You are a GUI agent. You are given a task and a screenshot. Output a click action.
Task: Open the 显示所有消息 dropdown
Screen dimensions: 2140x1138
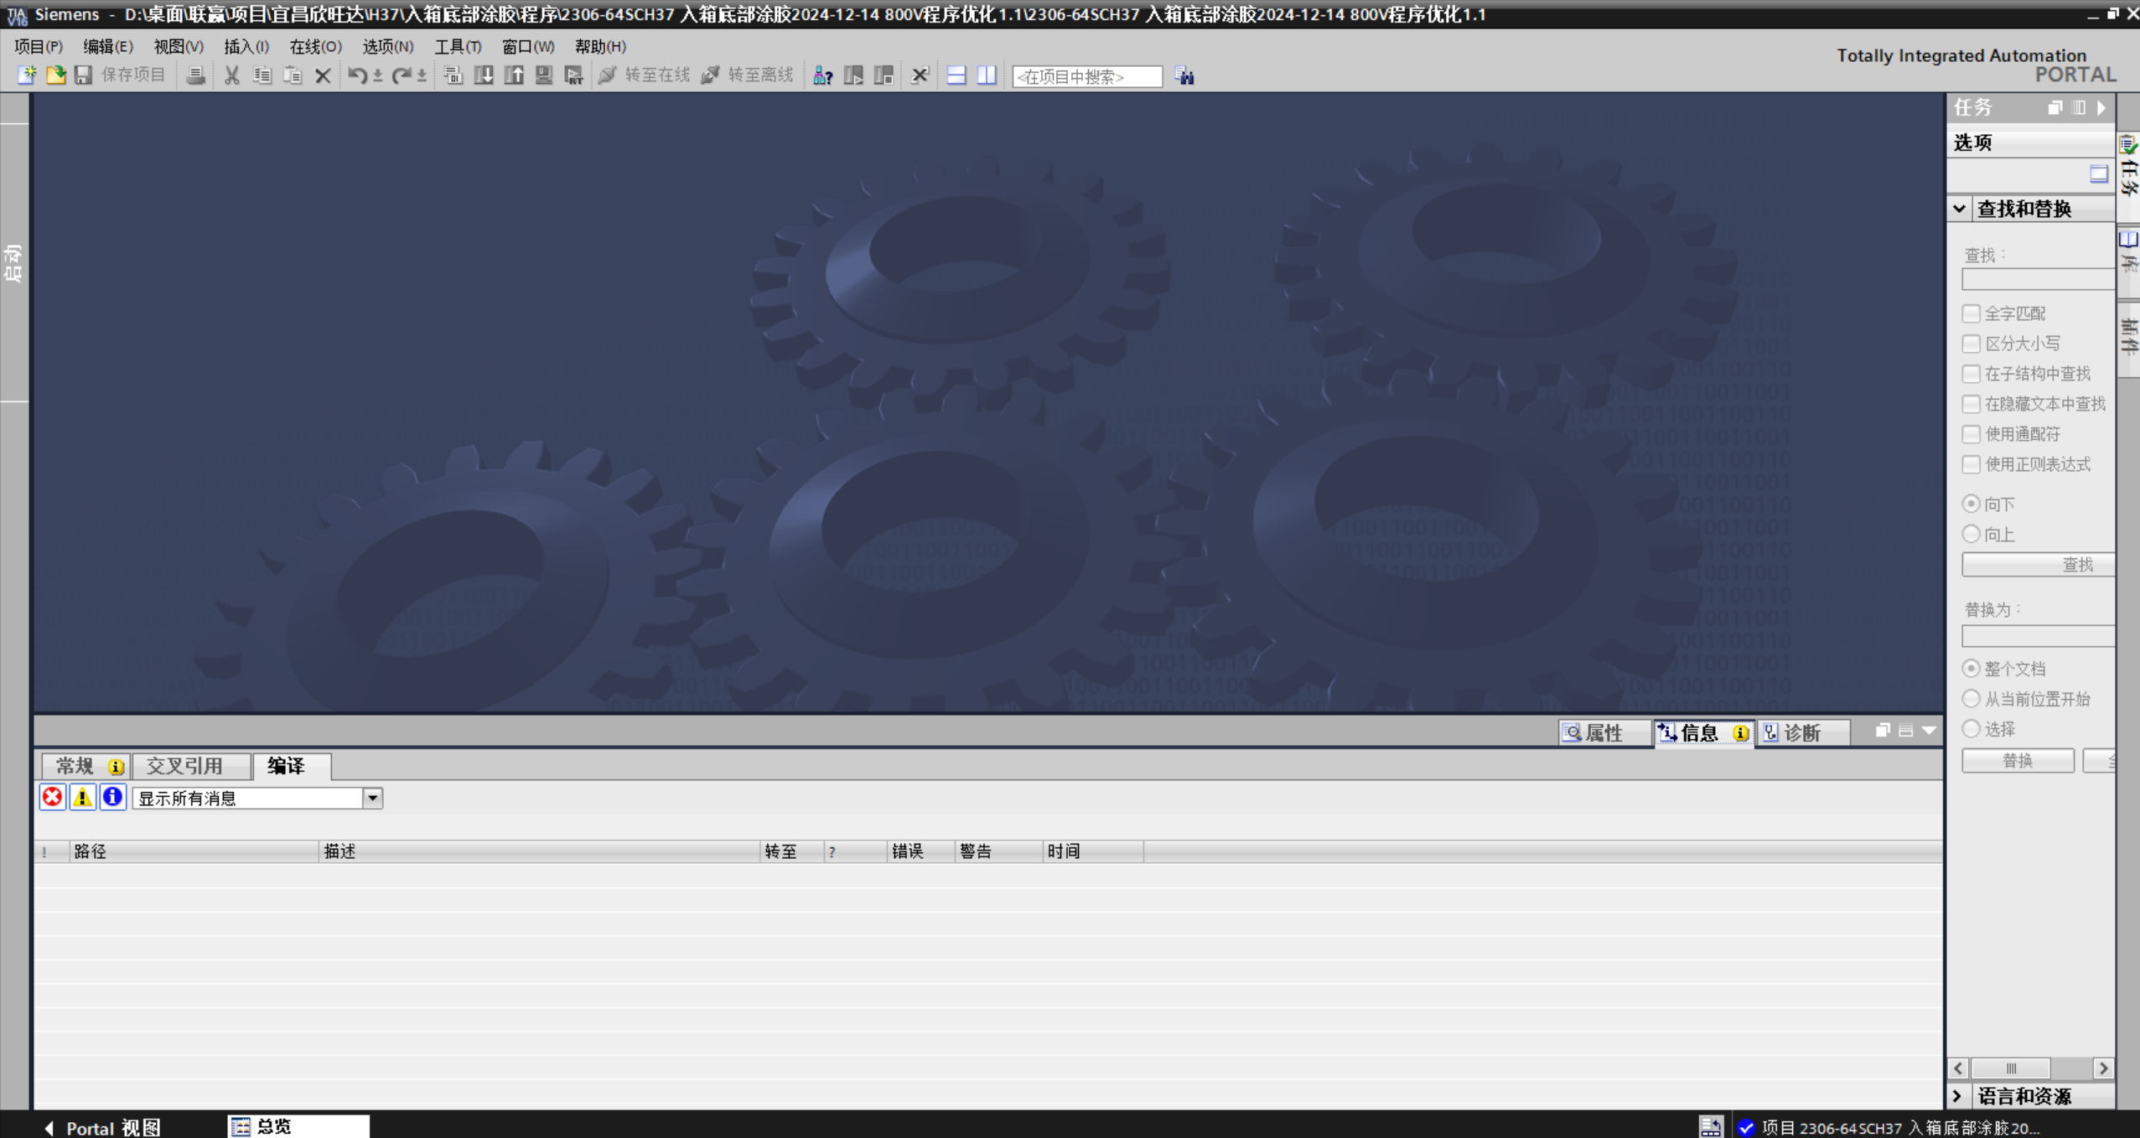[372, 798]
